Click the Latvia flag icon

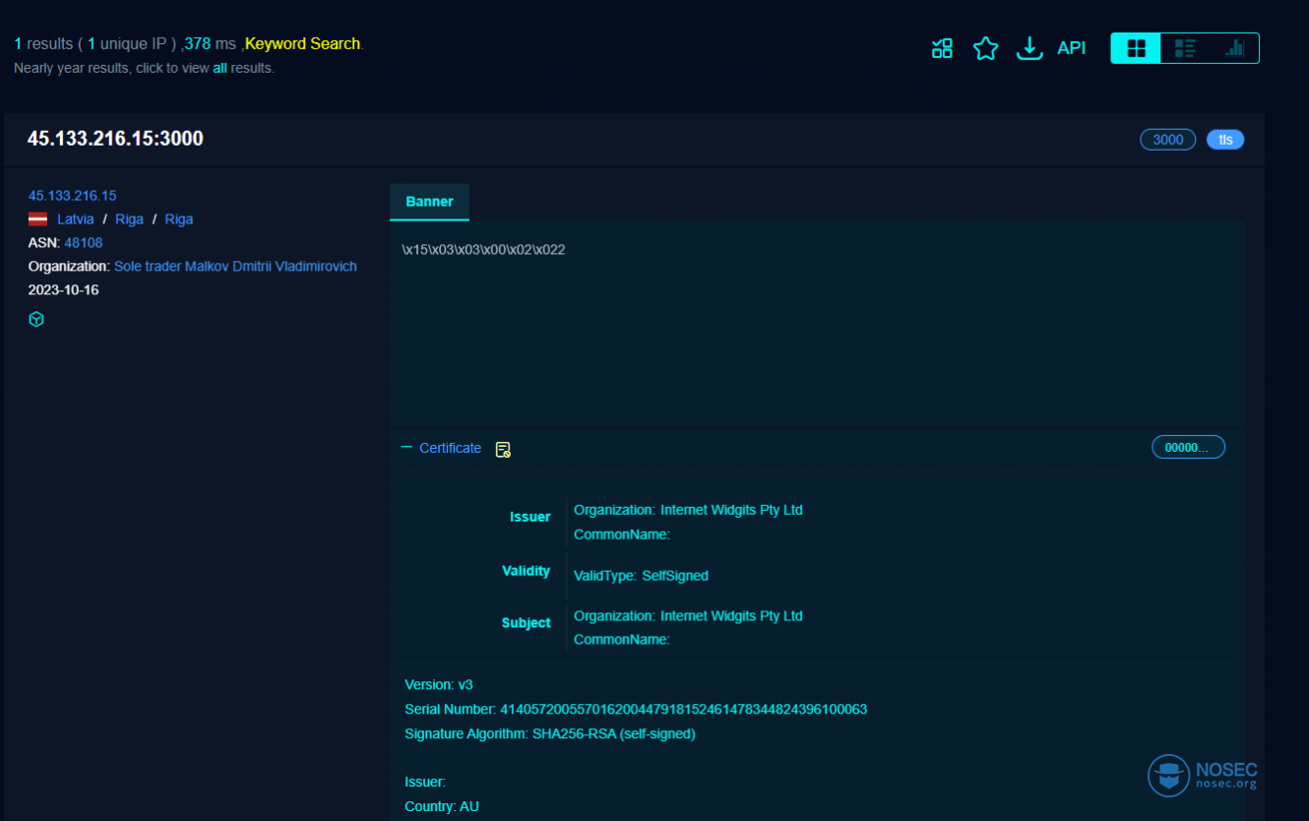click(37, 220)
